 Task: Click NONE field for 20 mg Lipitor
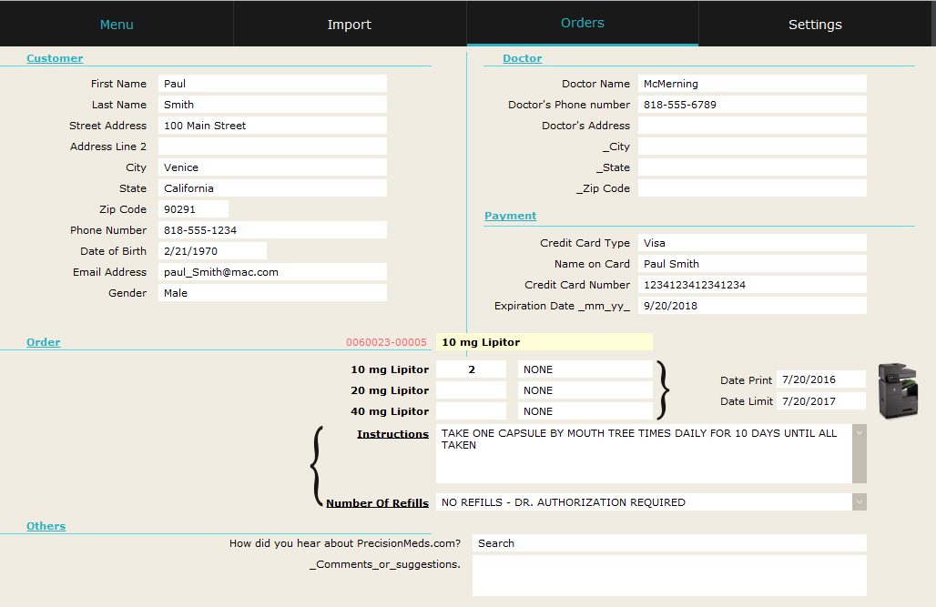[x=585, y=390]
